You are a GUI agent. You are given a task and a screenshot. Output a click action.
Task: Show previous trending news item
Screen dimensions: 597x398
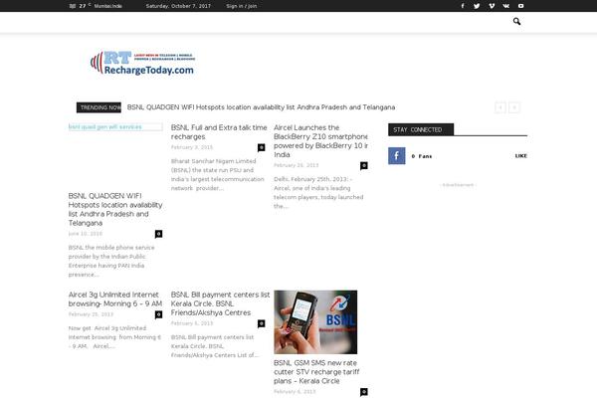tap(499, 107)
